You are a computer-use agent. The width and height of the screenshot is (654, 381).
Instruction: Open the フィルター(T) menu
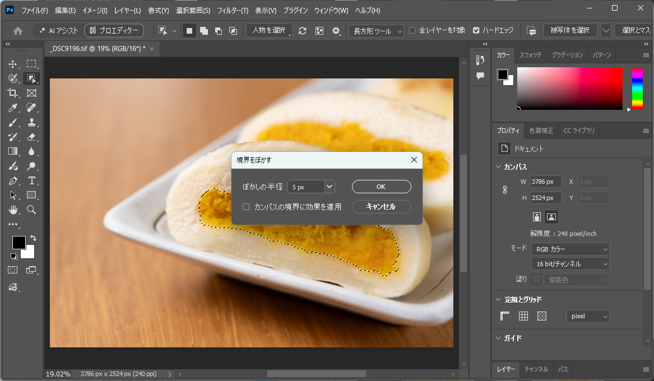pos(233,11)
